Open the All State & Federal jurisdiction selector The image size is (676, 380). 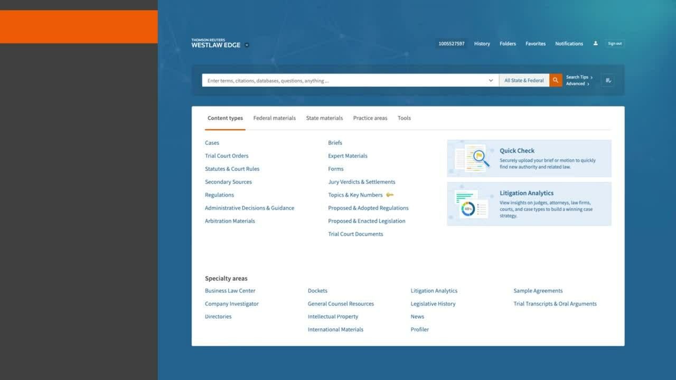[x=524, y=80]
